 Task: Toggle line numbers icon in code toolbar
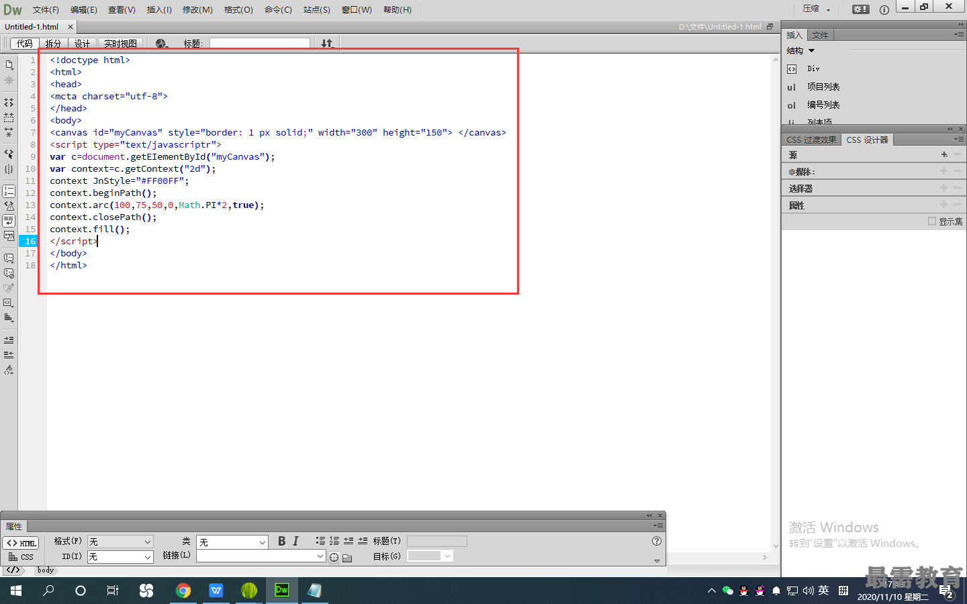click(x=9, y=191)
